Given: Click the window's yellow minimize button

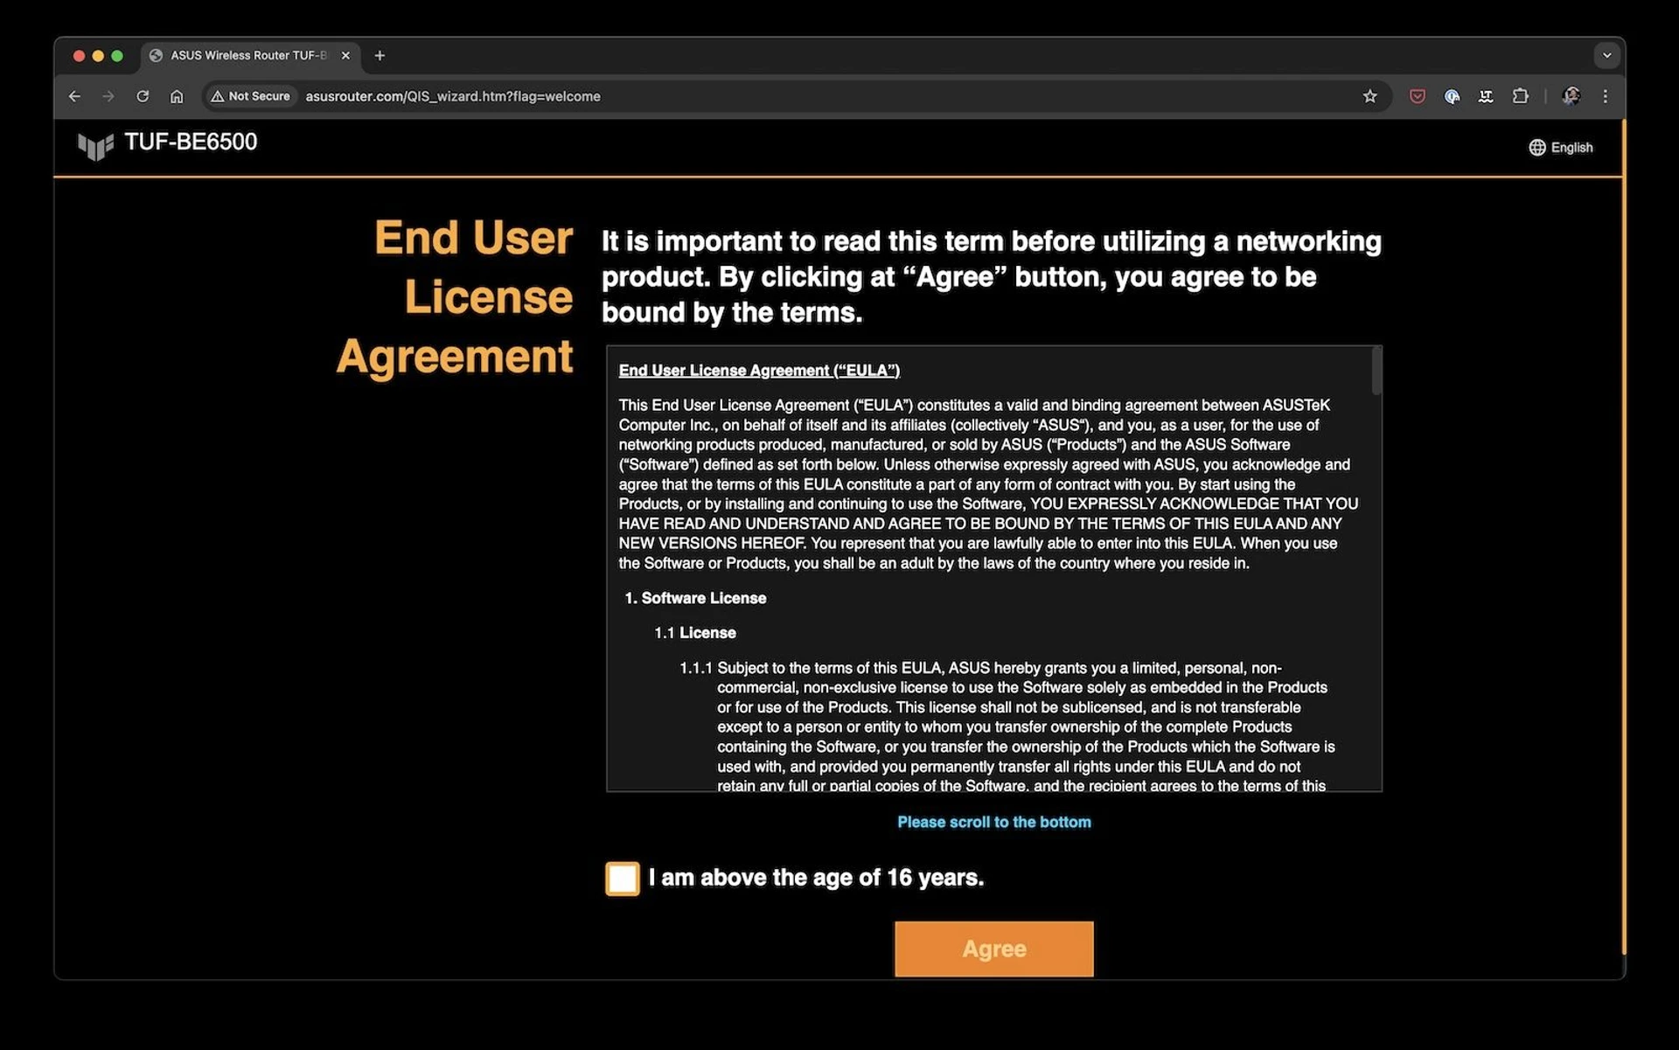Looking at the screenshot, I should pyautogui.click(x=98, y=55).
